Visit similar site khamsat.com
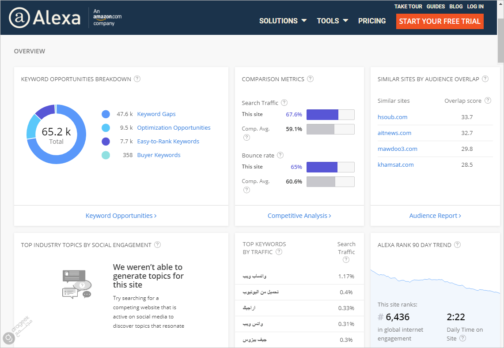 pyautogui.click(x=396, y=165)
